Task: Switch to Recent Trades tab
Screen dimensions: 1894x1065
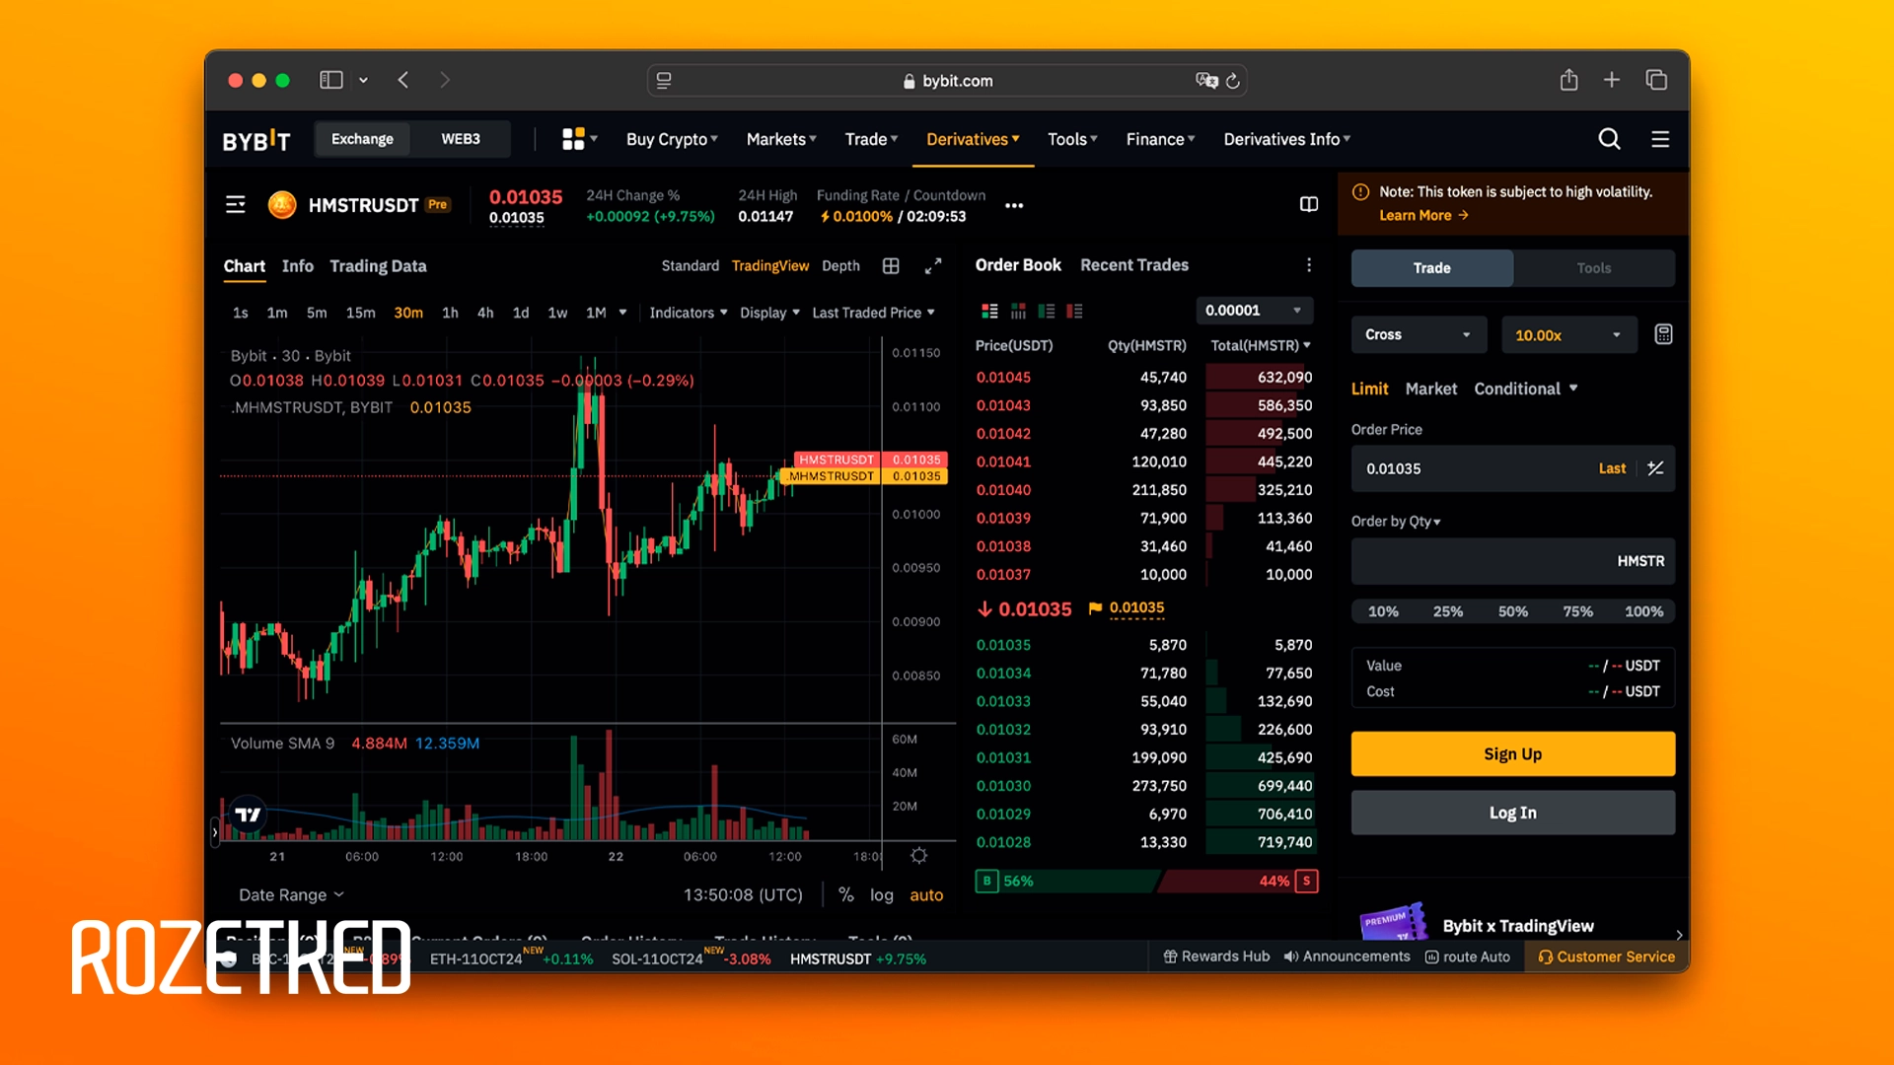Action: click(x=1133, y=265)
